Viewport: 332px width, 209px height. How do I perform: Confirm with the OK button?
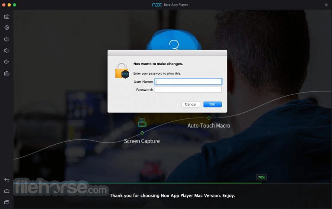click(212, 104)
